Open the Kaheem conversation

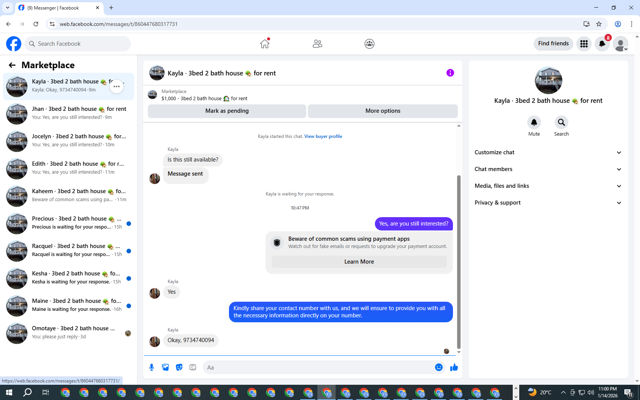69,196
